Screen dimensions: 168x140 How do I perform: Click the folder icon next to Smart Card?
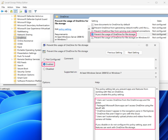pyautogui.click(x=15, y=78)
